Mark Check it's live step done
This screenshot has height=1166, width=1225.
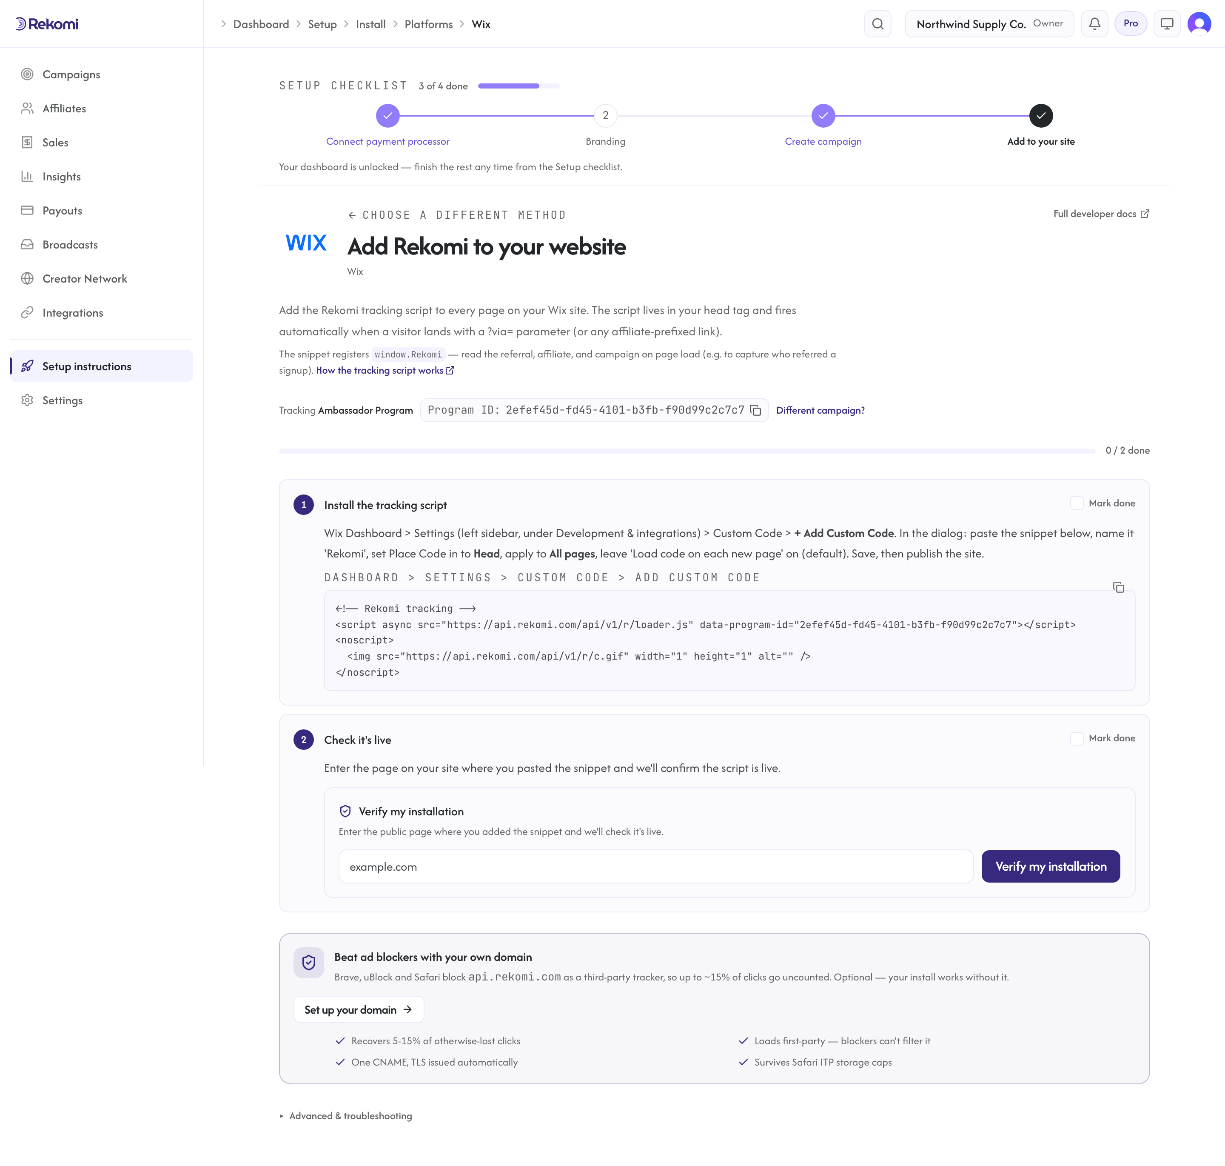1077,738
